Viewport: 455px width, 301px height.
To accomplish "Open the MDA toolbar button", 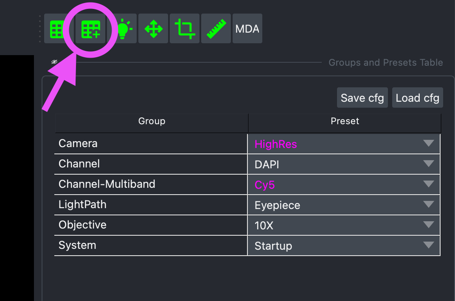I will pyautogui.click(x=247, y=29).
